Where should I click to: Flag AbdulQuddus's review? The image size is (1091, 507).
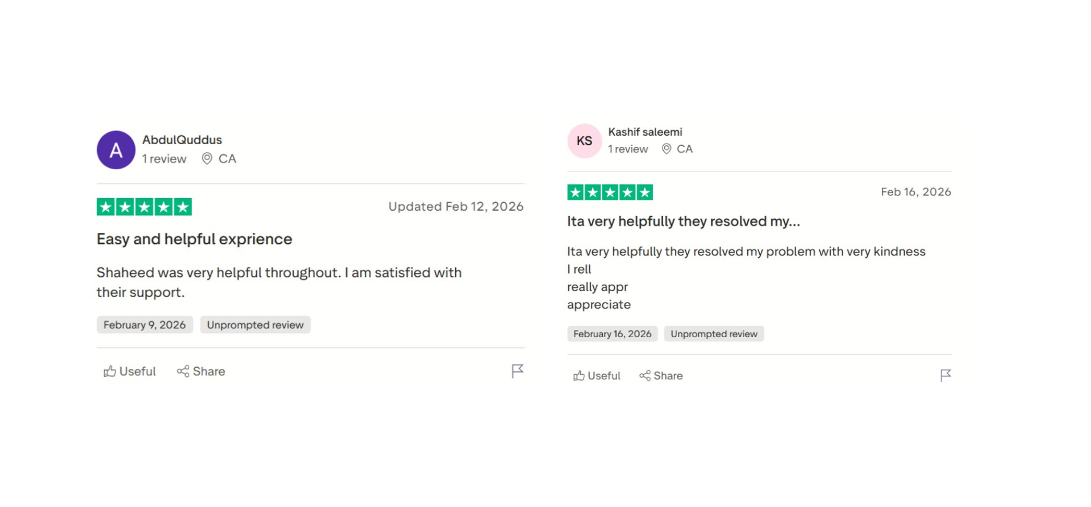click(517, 371)
